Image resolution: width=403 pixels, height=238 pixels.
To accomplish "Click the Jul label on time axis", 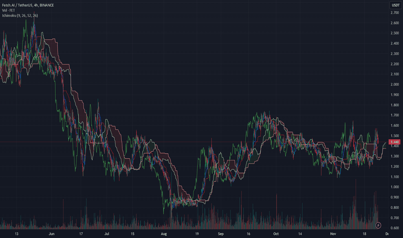I will [x=107, y=234].
